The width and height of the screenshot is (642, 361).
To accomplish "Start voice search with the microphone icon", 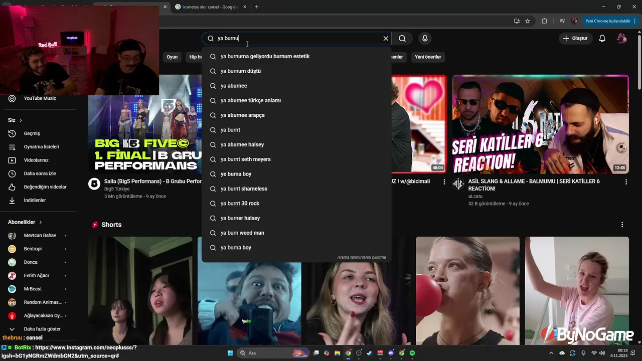I will 425,39.
